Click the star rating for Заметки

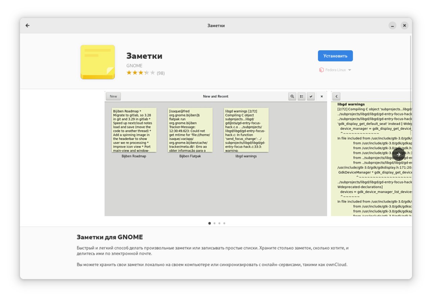pos(141,73)
